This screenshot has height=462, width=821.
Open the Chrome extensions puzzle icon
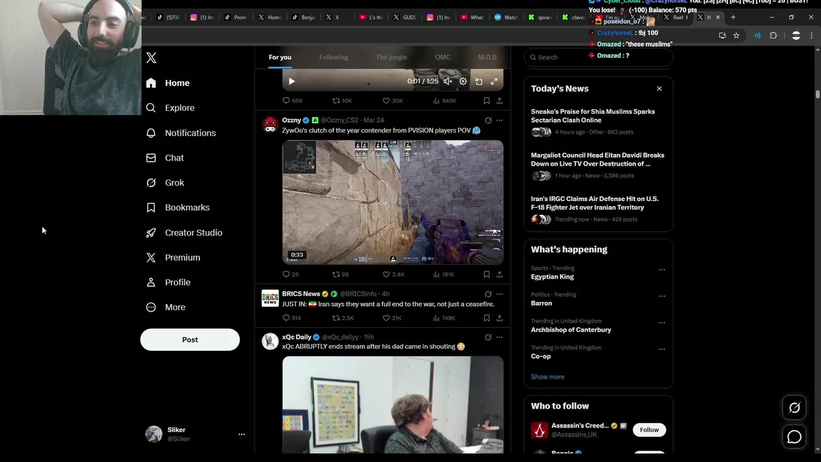pos(773,35)
